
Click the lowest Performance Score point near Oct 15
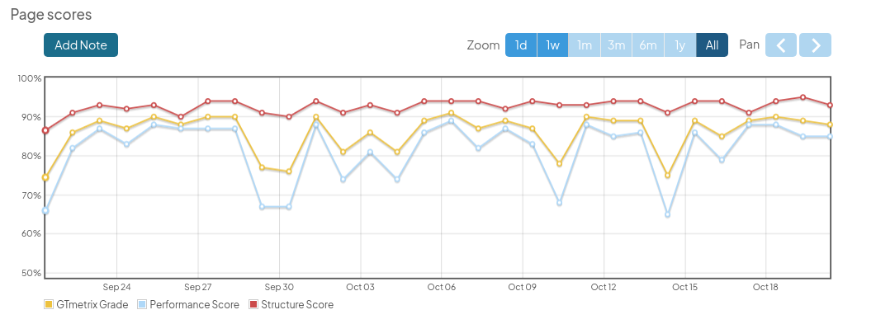point(668,214)
